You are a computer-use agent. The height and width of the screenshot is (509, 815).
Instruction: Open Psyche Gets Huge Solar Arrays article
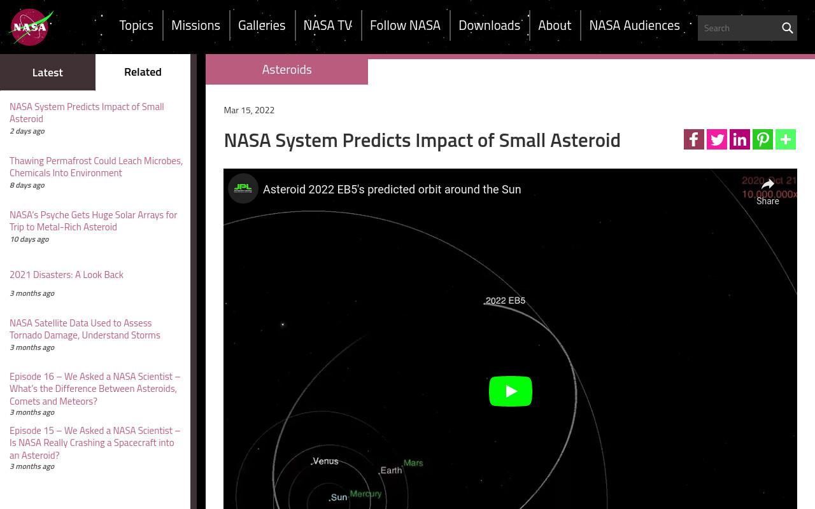94,221
